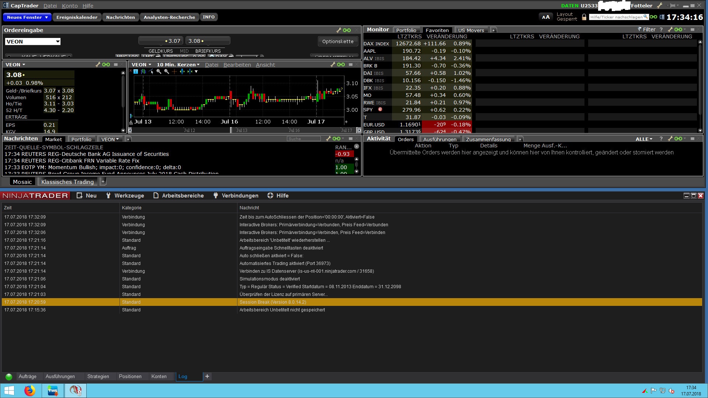Screen dimensions: 708x398
Task: Open the Ereigniskalender button
Action: coord(77,17)
